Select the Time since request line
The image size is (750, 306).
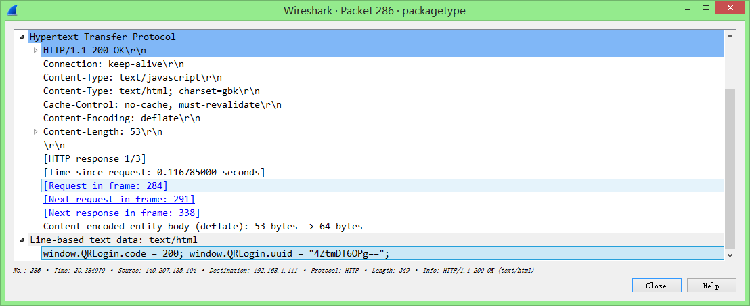(154, 172)
